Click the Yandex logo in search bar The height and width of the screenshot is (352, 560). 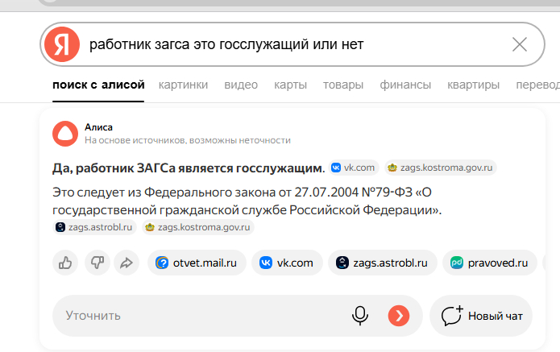[x=62, y=44]
